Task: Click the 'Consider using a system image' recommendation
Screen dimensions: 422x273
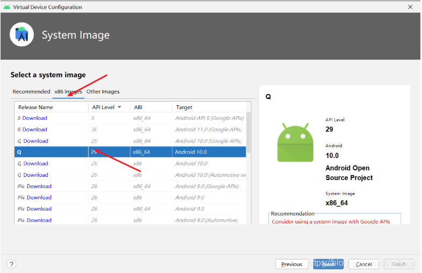Action: click(x=331, y=221)
